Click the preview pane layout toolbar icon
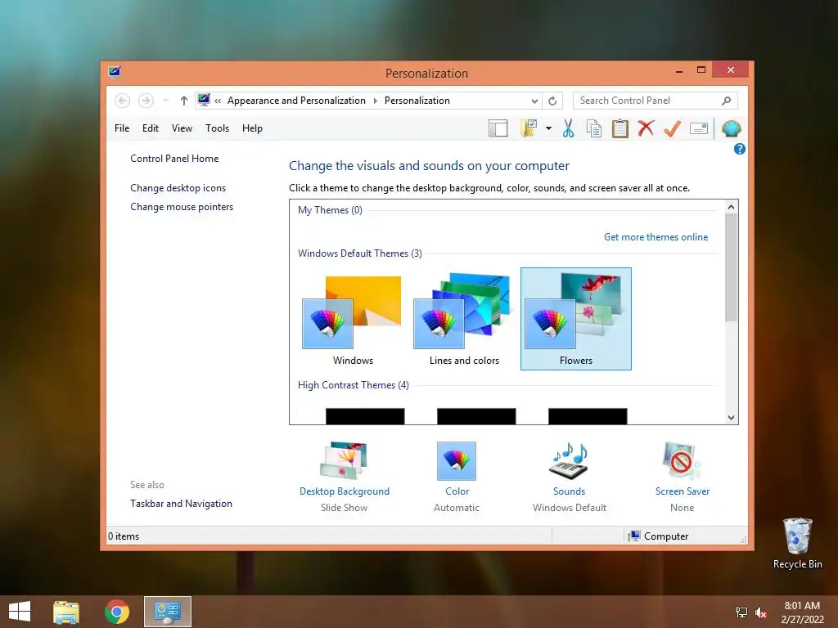This screenshot has height=628, width=838. click(x=498, y=128)
